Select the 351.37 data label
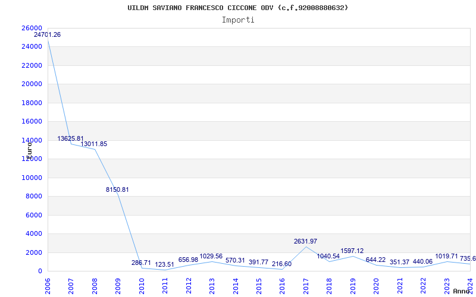Viewport: 476px width, 297px height. click(x=399, y=262)
